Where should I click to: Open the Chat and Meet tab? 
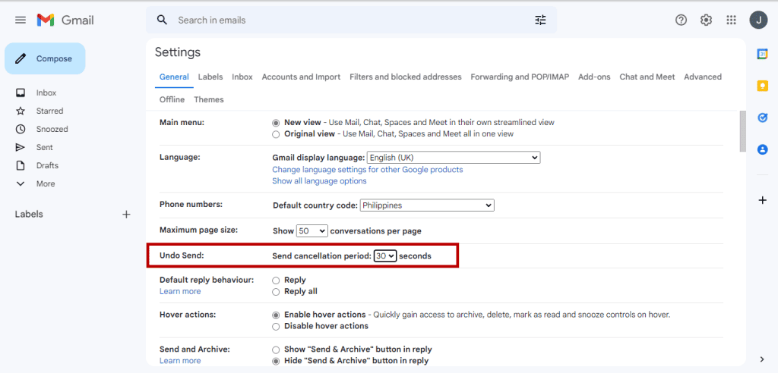click(647, 77)
